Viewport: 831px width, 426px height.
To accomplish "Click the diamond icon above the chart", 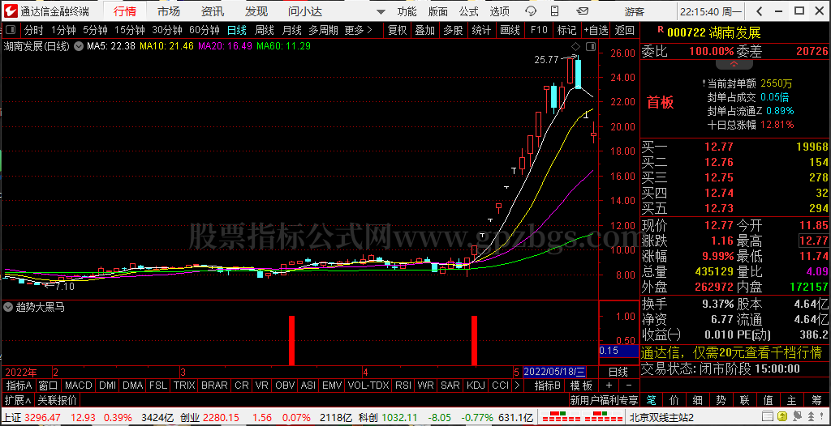I will [576, 47].
